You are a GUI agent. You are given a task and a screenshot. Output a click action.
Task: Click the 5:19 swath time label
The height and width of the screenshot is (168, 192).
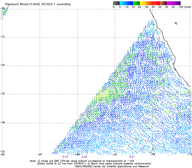point(65,157)
